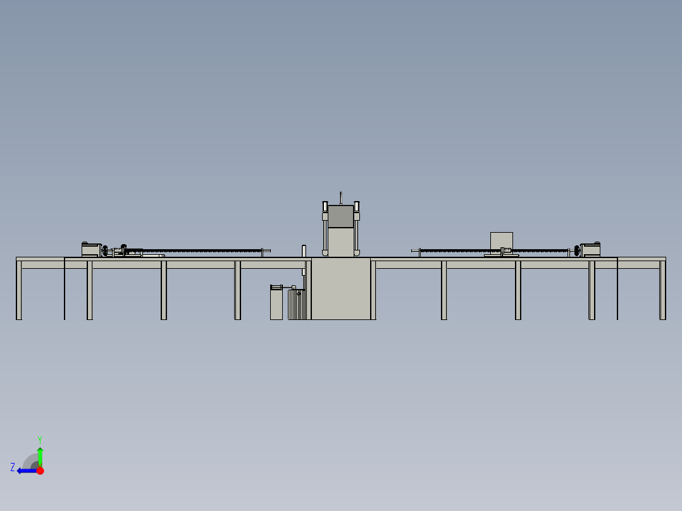Select the motor housing at the left conveyor end
682x511 pixels.
click(91, 250)
